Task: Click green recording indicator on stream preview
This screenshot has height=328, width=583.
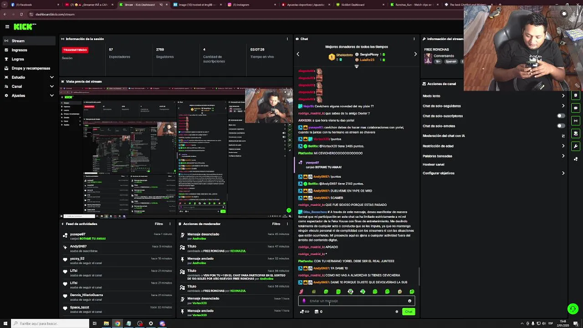Action: tap(288, 210)
